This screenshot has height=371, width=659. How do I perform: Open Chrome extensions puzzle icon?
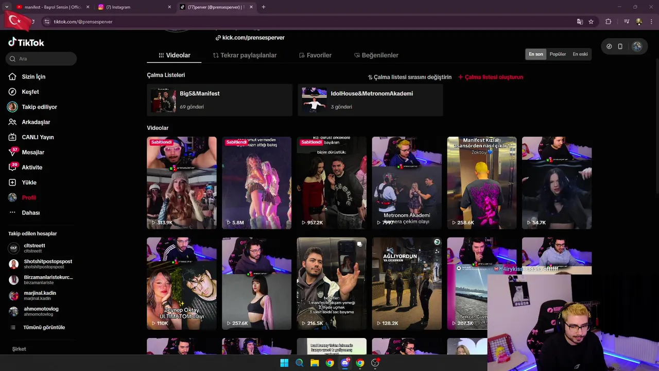pyautogui.click(x=609, y=22)
